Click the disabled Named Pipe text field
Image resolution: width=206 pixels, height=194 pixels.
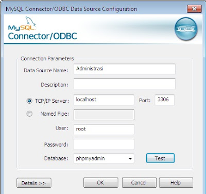pyautogui.click(x=104, y=115)
